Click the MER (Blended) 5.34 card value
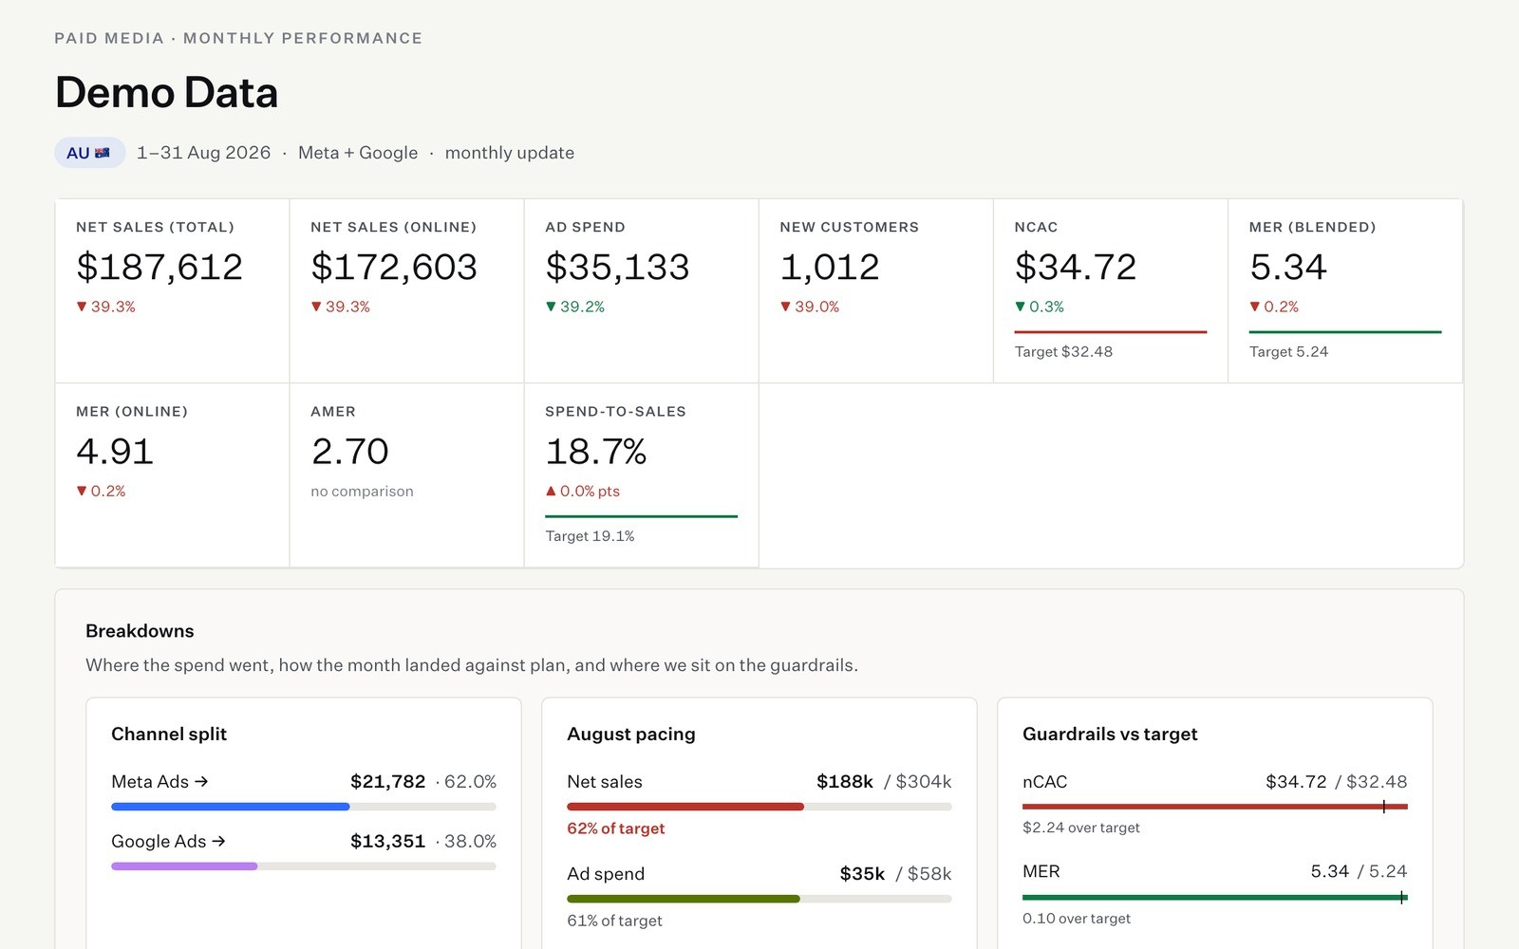The width and height of the screenshot is (1519, 949). click(1288, 267)
